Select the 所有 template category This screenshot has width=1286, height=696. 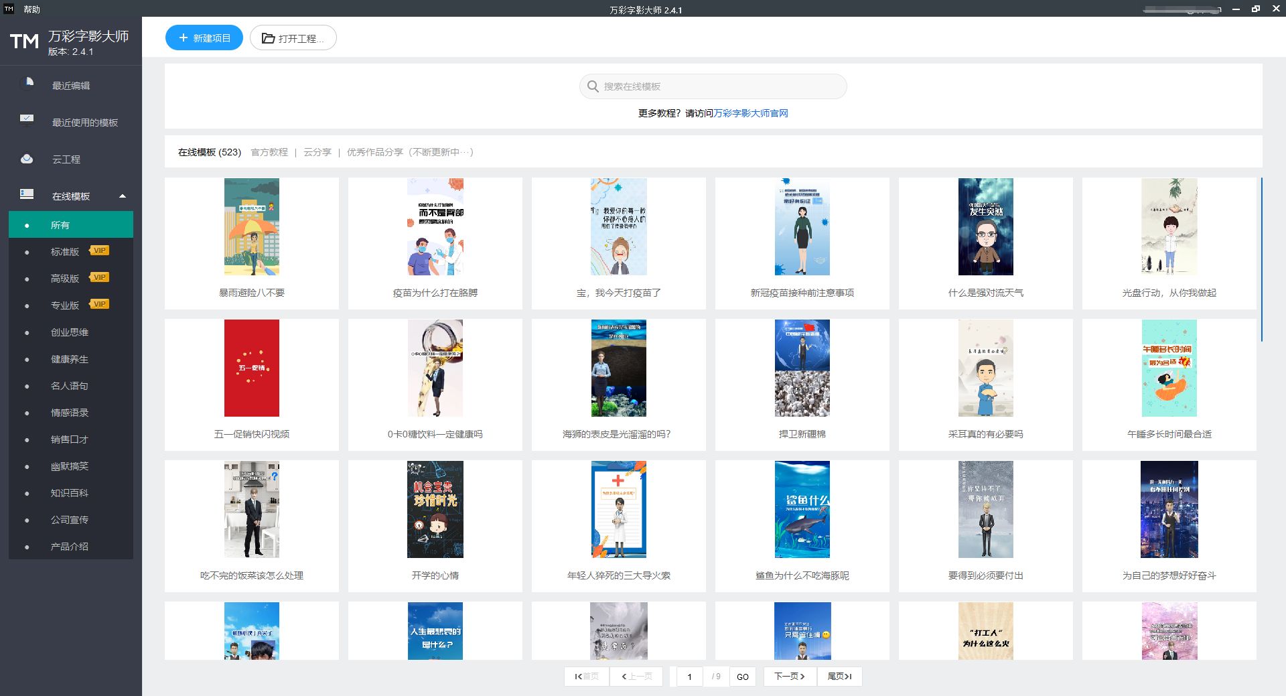point(71,225)
